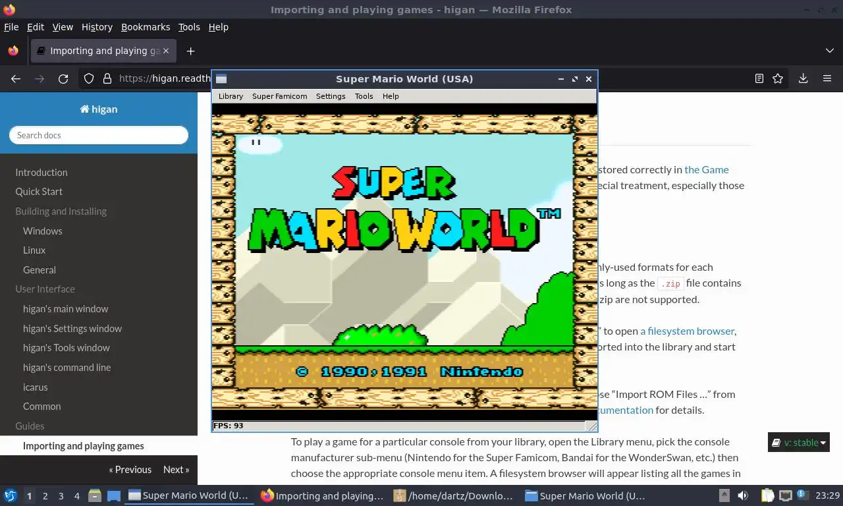Click Firefox back arrow button
This screenshot has height=506, width=843.
16,78
